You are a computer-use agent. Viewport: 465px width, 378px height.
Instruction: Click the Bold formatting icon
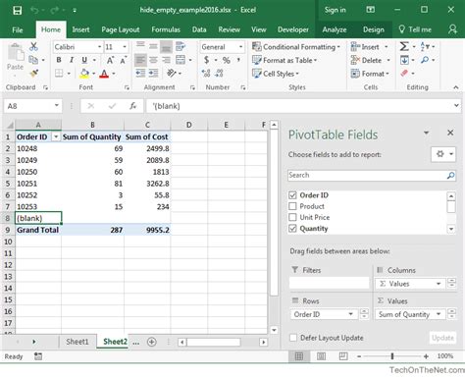coord(59,60)
